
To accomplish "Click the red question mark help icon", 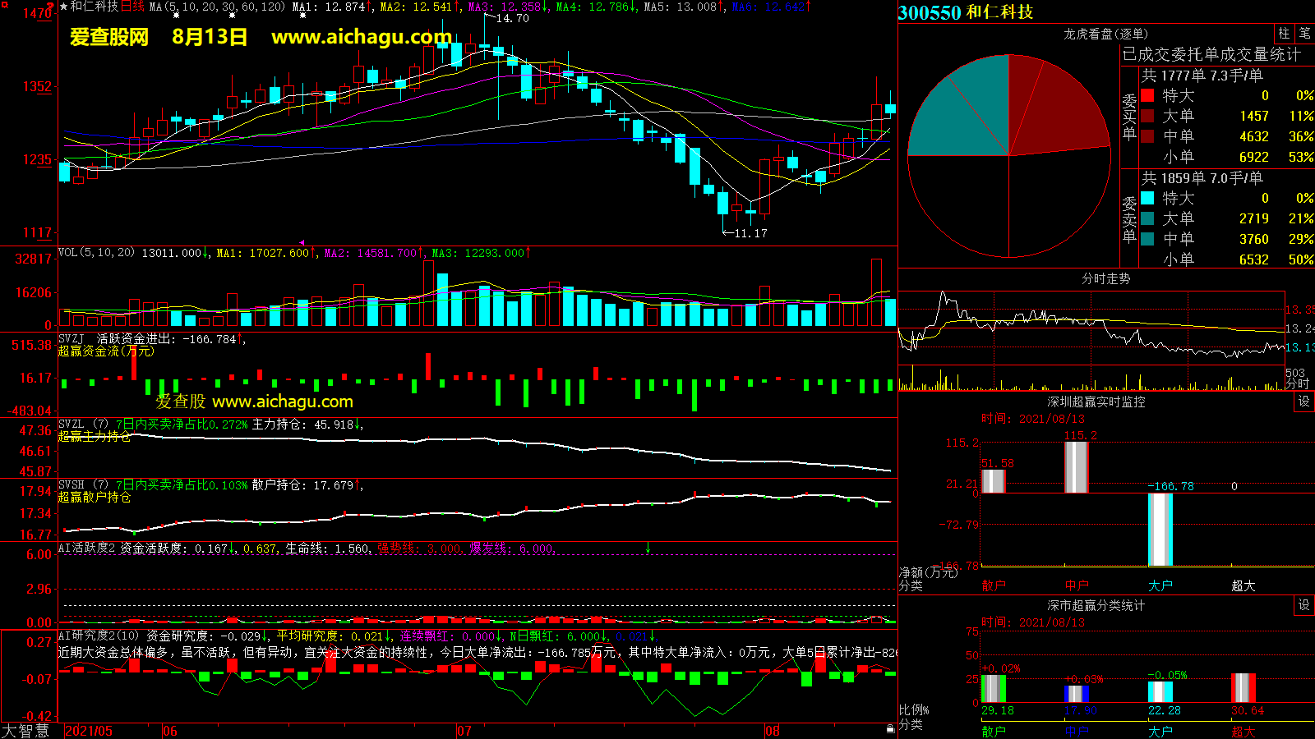I will [50, 6].
